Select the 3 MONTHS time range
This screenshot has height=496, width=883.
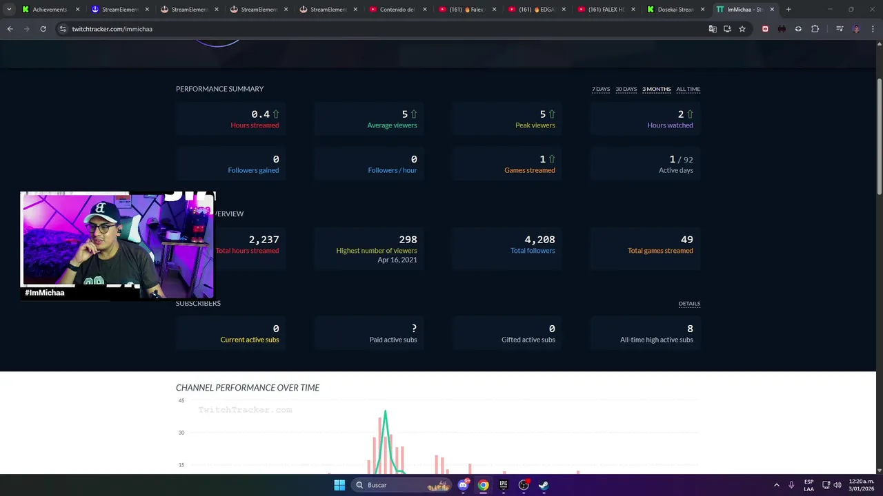click(657, 89)
